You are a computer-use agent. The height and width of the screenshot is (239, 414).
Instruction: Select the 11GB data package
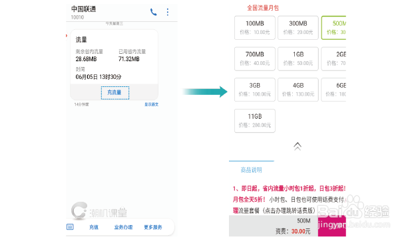pyautogui.click(x=255, y=121)
